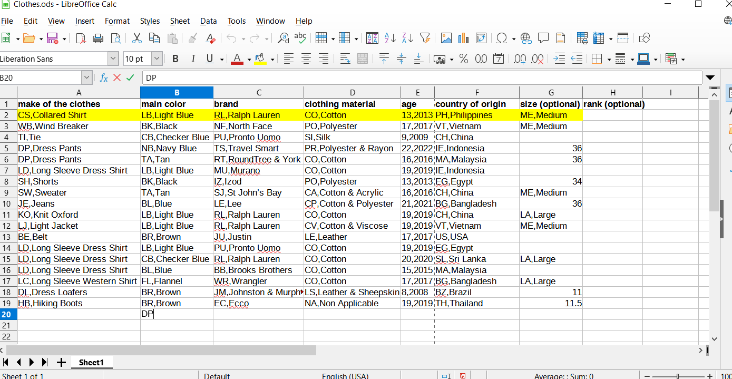Image resolution: width=732 pixels, height=379 pixels.
Task: Add a new sheet with plus button
Action: click(61, 363)
